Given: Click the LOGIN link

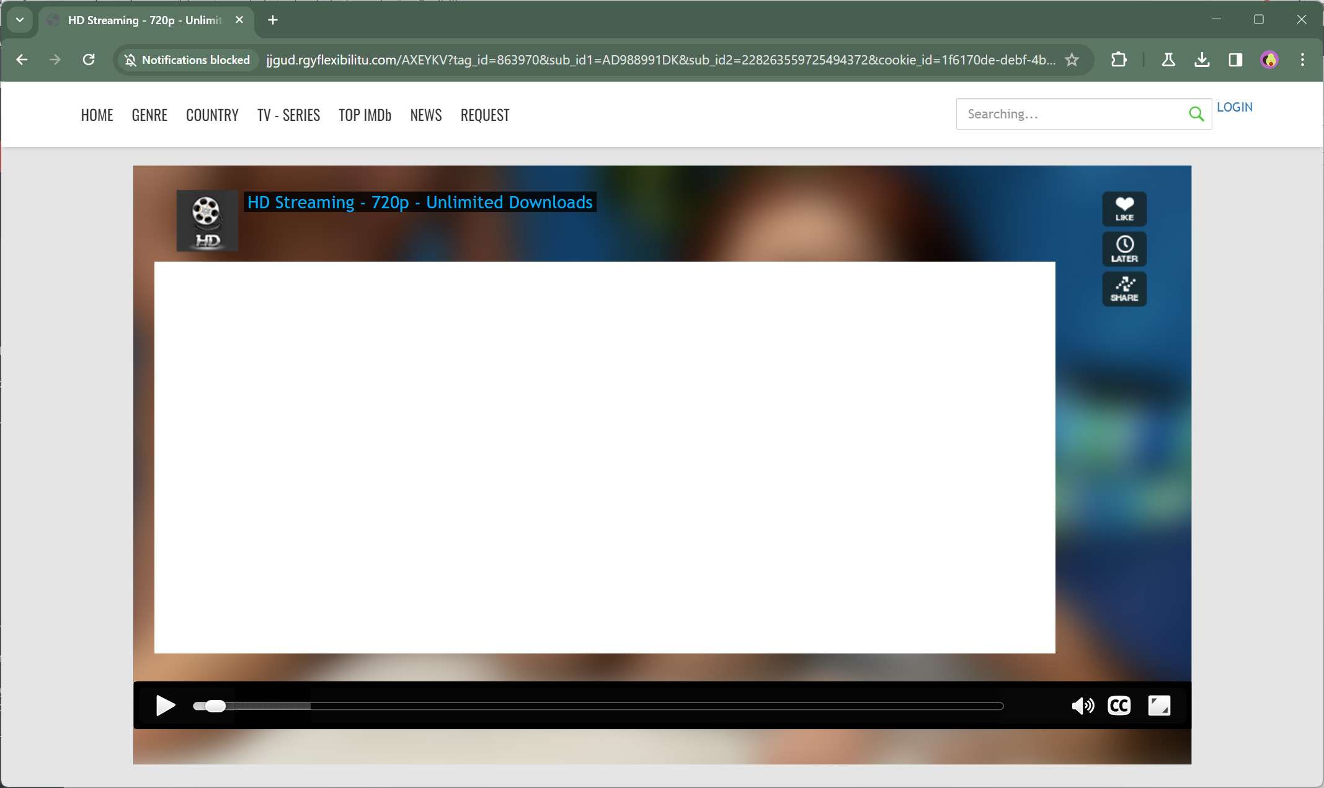Looking at the screenshot, I should point(1234,107).
